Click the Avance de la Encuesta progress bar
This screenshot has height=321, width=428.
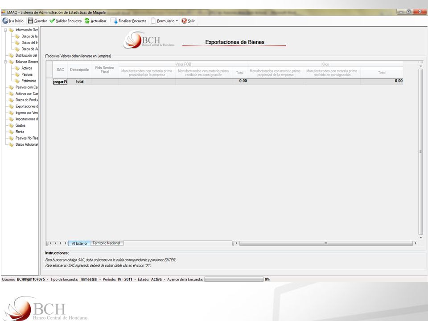pyautogui.click(x=234, y=279)
